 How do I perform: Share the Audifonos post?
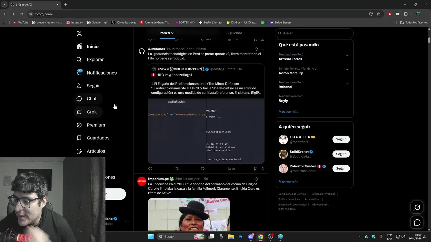[x=262, y=169]
